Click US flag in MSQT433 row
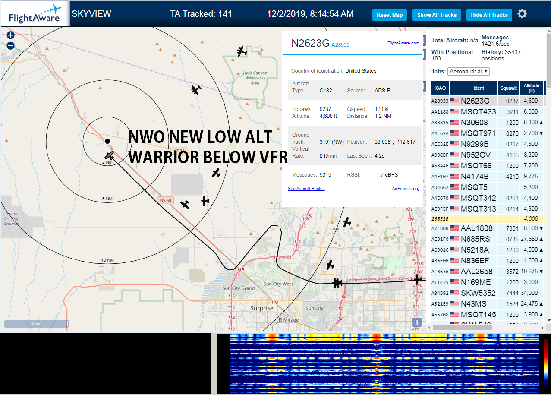This screenshot has width=551, height=395. tap(455, 112)
